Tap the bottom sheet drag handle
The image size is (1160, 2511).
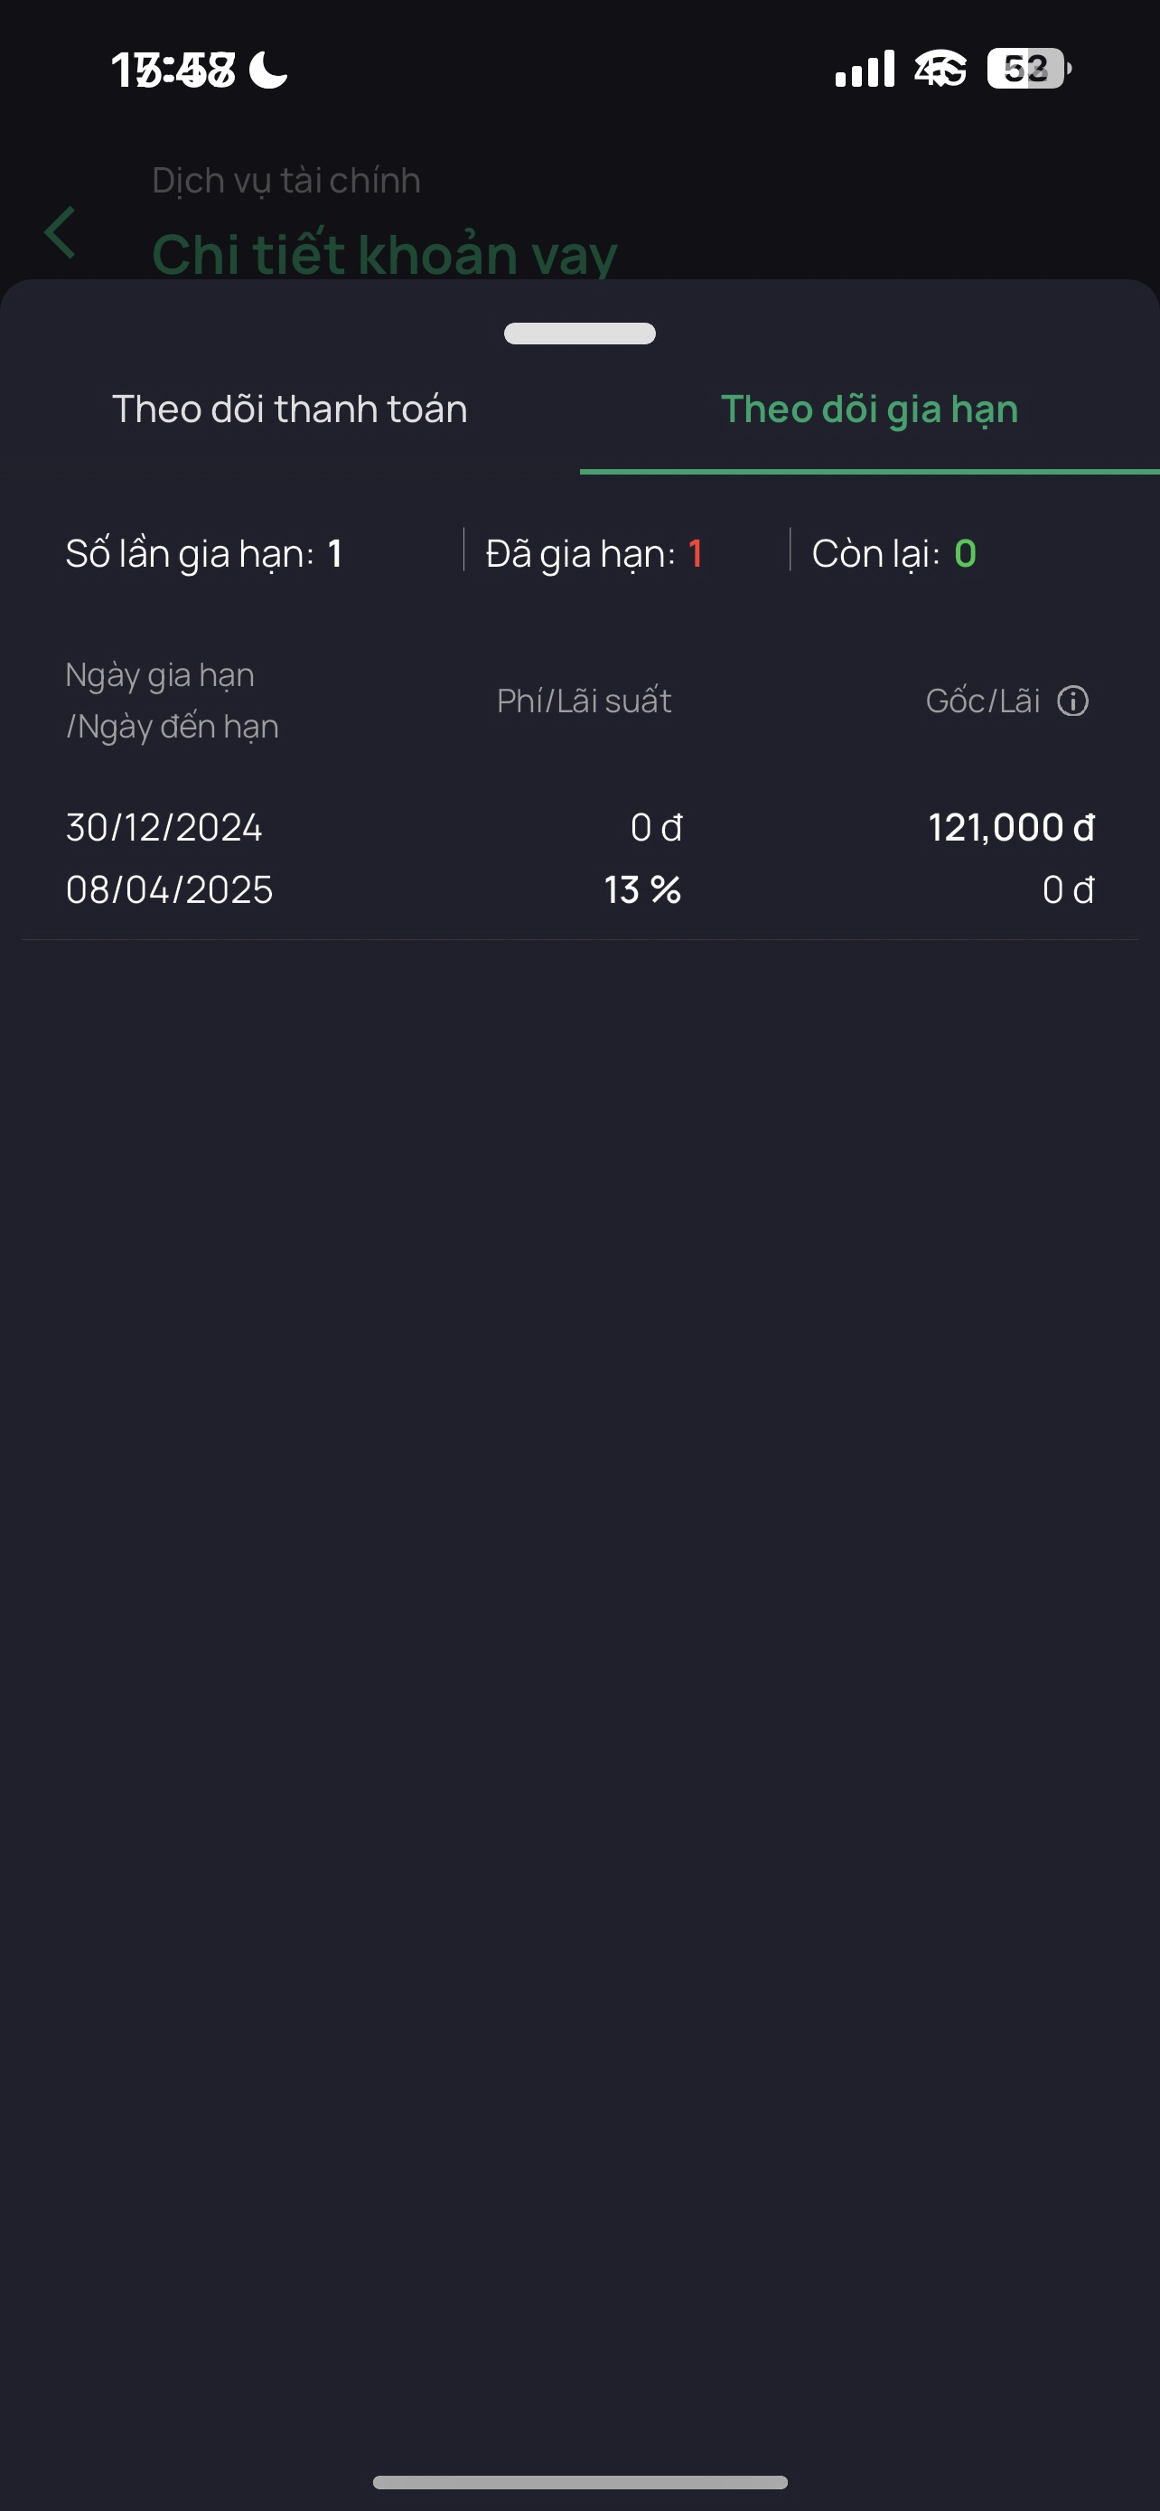pyautogui.click(x=579, y=334)
